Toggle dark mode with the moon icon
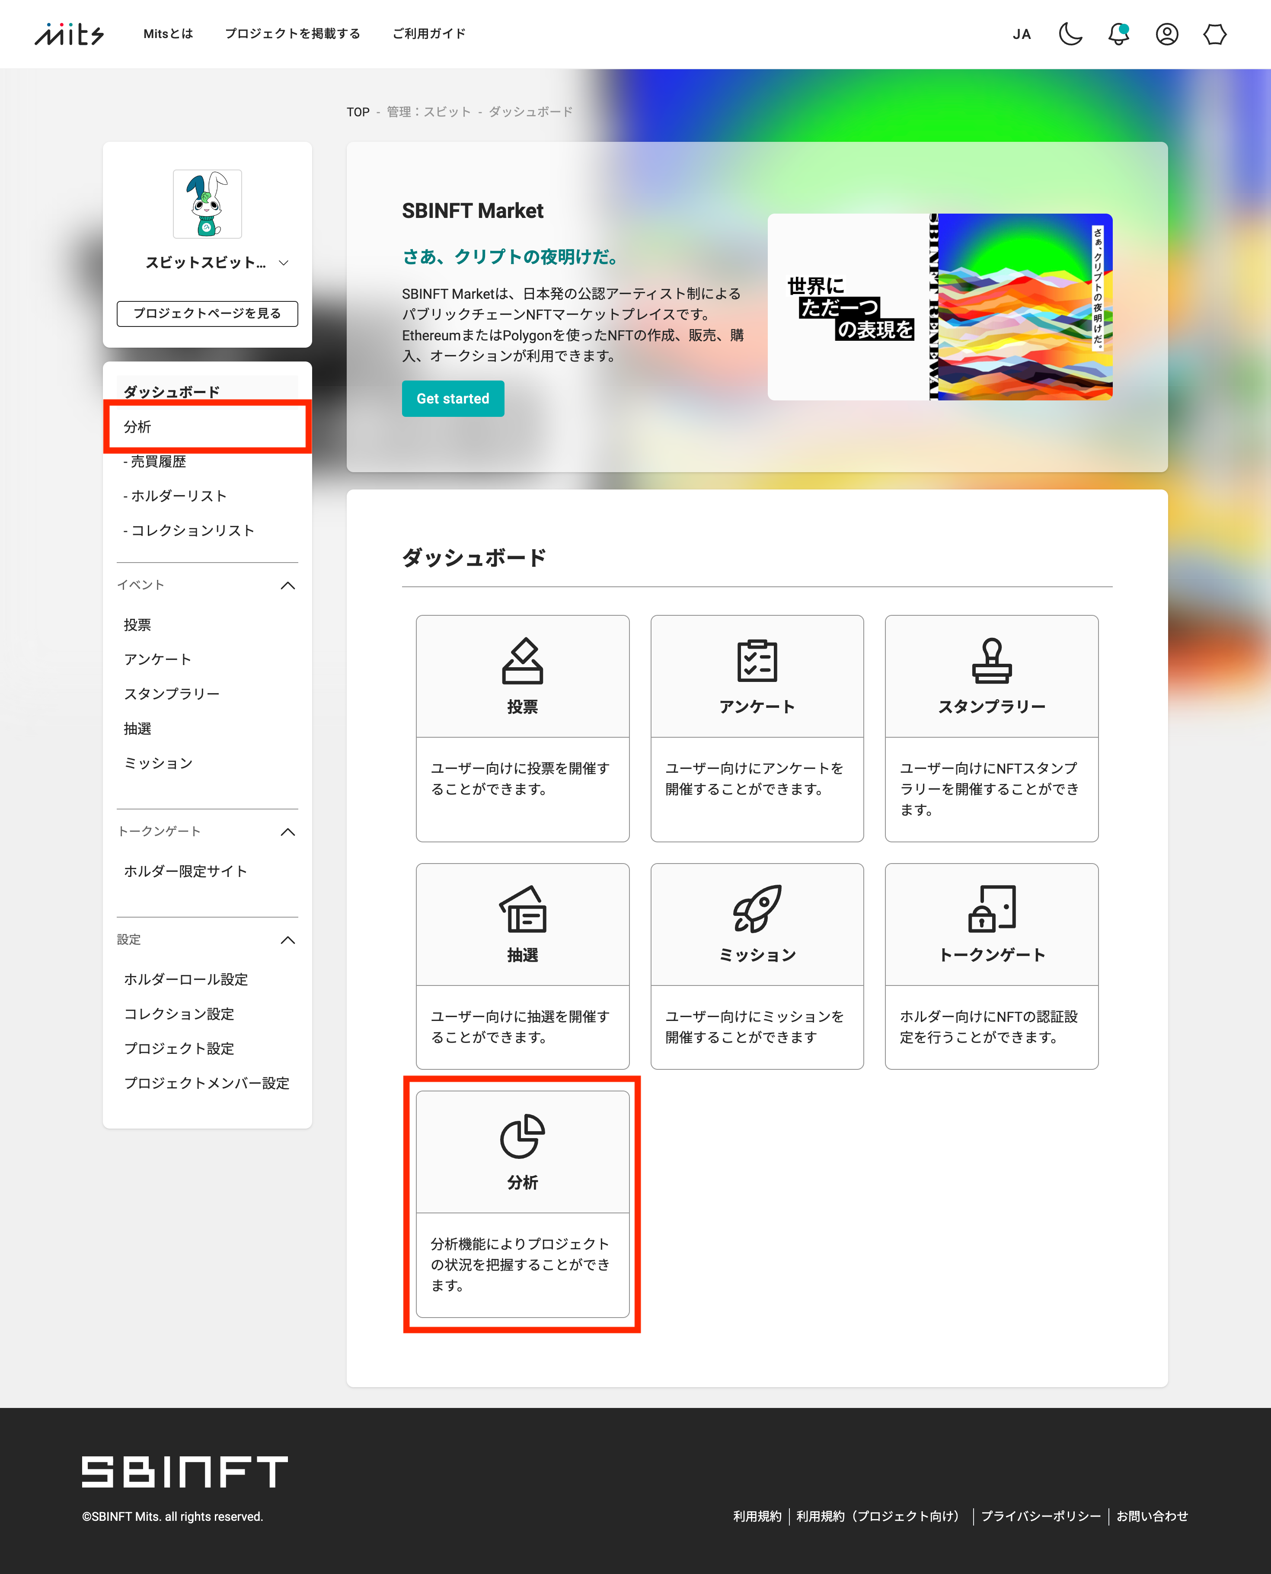1271x1574 pixels. (x=1070, y=34)
